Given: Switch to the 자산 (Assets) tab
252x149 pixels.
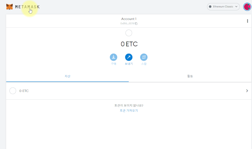Looking at the screenshot, I should (x=67, y=76).
